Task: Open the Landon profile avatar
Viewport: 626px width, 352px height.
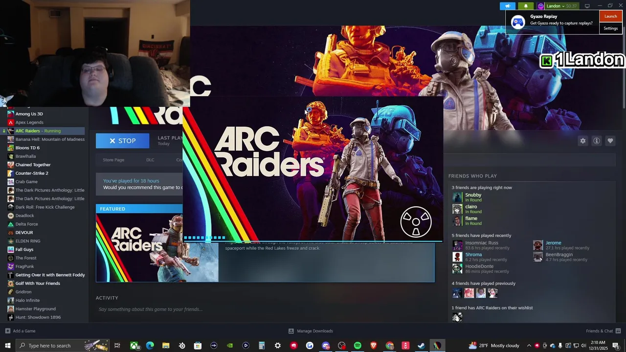Action: [x=541, y=6]
